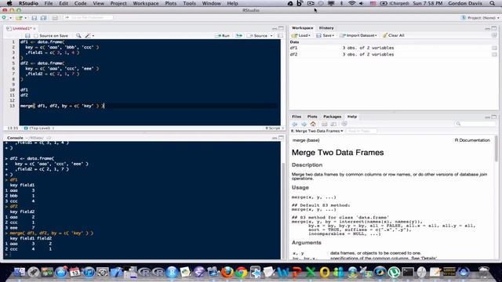Switch to the Plots tab in lower pane
Viewport: 502px width, 282px height.
click(312, 117)
